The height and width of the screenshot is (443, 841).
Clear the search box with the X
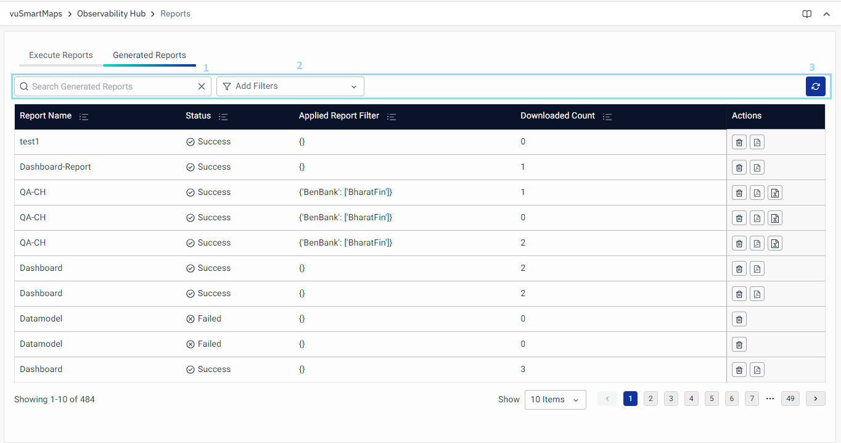202,86
